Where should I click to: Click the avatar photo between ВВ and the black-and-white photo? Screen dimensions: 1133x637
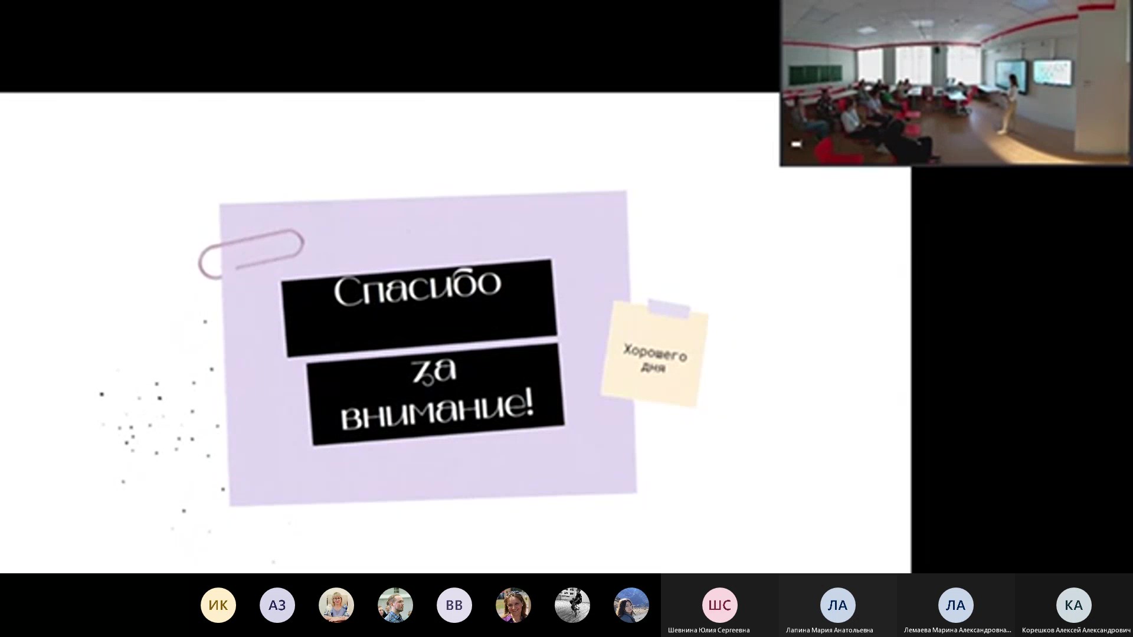tap(513, 605)
